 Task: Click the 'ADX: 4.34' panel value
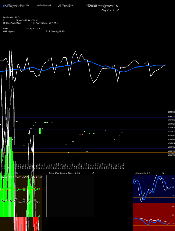pos(8,177)
